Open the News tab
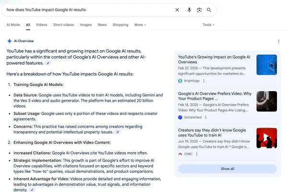This screenshot has height=192, width=288. click(x=102, y=25)
